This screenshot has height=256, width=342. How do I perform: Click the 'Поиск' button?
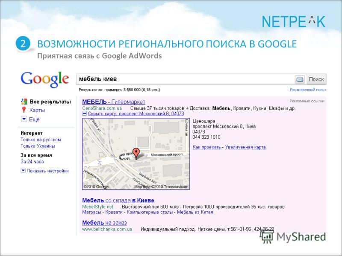316,79
